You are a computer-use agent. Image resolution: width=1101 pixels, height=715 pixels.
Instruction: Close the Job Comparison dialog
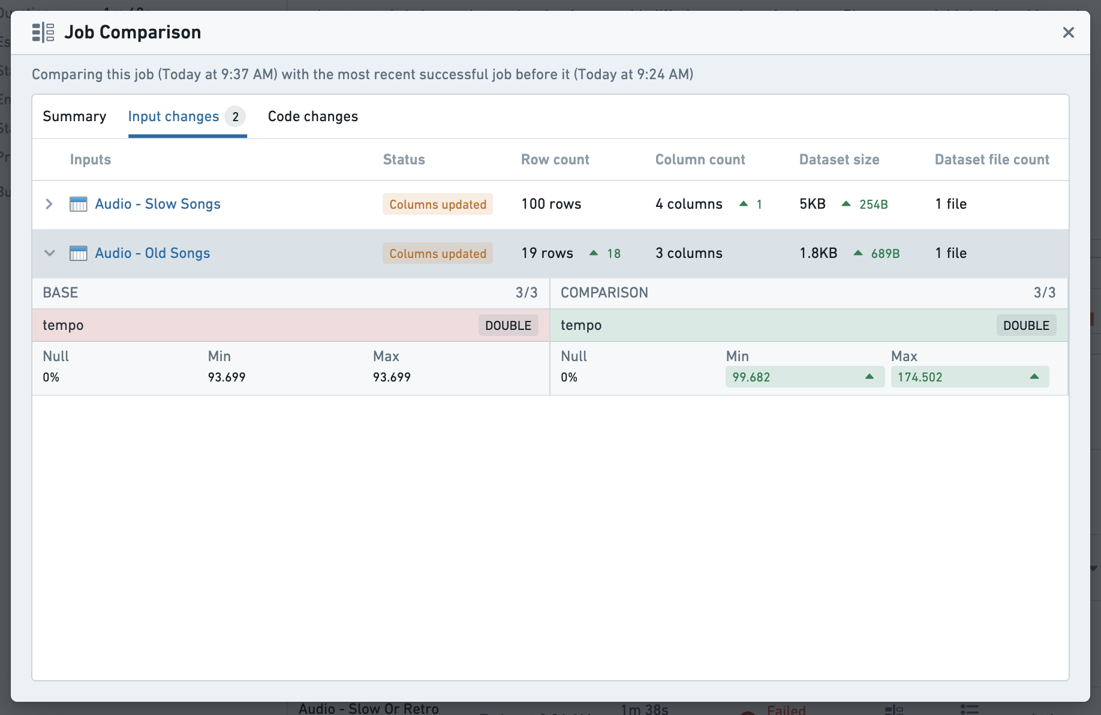point(1068,32)
